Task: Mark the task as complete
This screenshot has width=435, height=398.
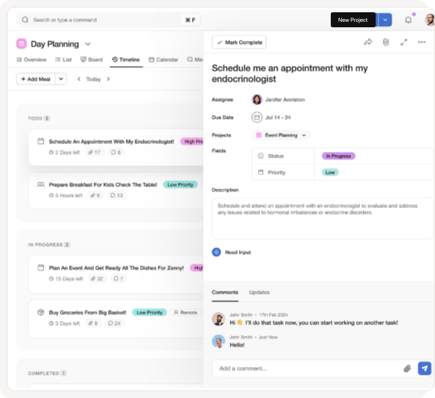Action: pos(239,42)
